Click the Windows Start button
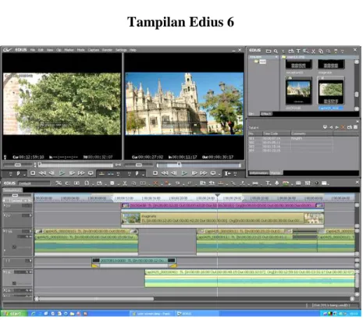This screenshot has width=363, height=320. 13,314
